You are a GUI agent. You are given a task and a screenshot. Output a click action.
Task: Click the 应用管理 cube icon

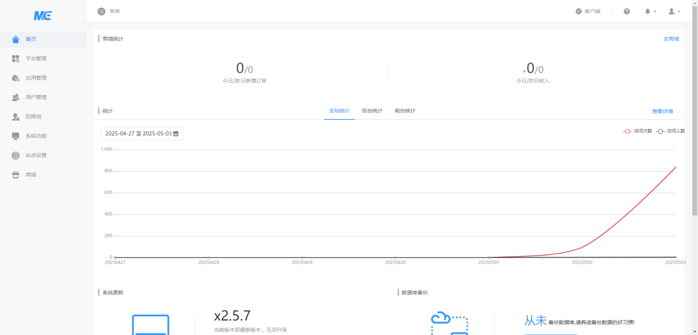16,78
